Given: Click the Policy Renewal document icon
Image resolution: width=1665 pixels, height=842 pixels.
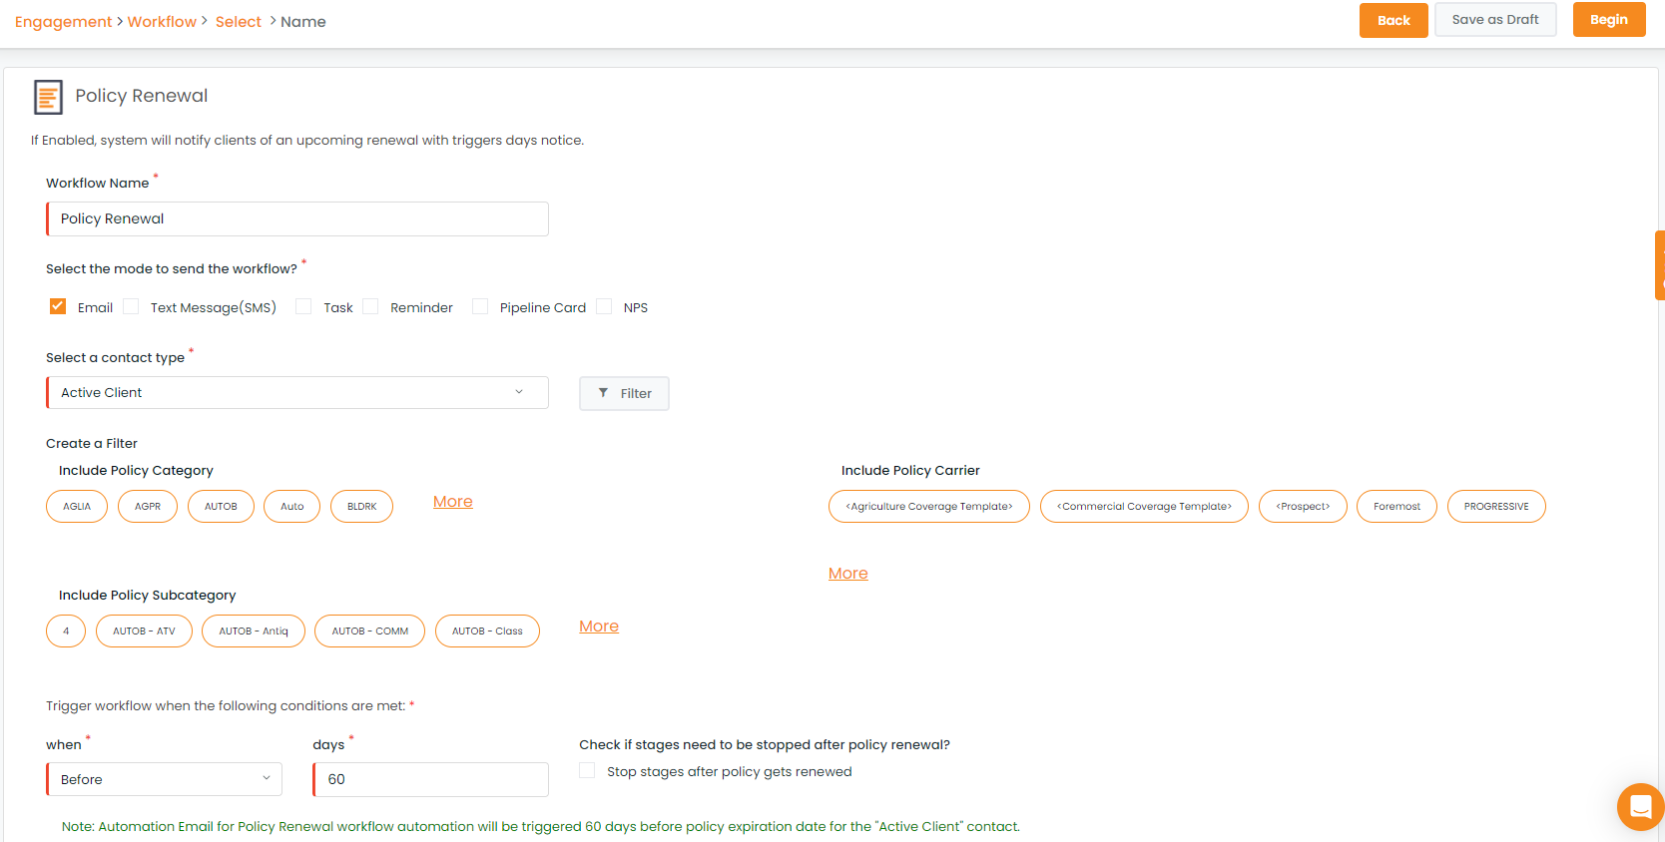Looking at the screenshot, I should pos(48,97).
